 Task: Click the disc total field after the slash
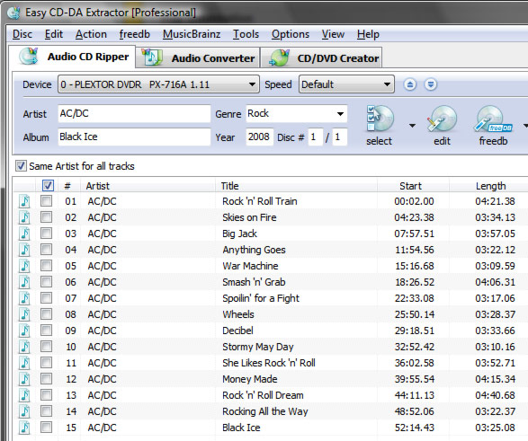tap(339, 137)
